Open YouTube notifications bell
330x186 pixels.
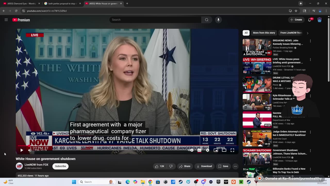[310, 20]
